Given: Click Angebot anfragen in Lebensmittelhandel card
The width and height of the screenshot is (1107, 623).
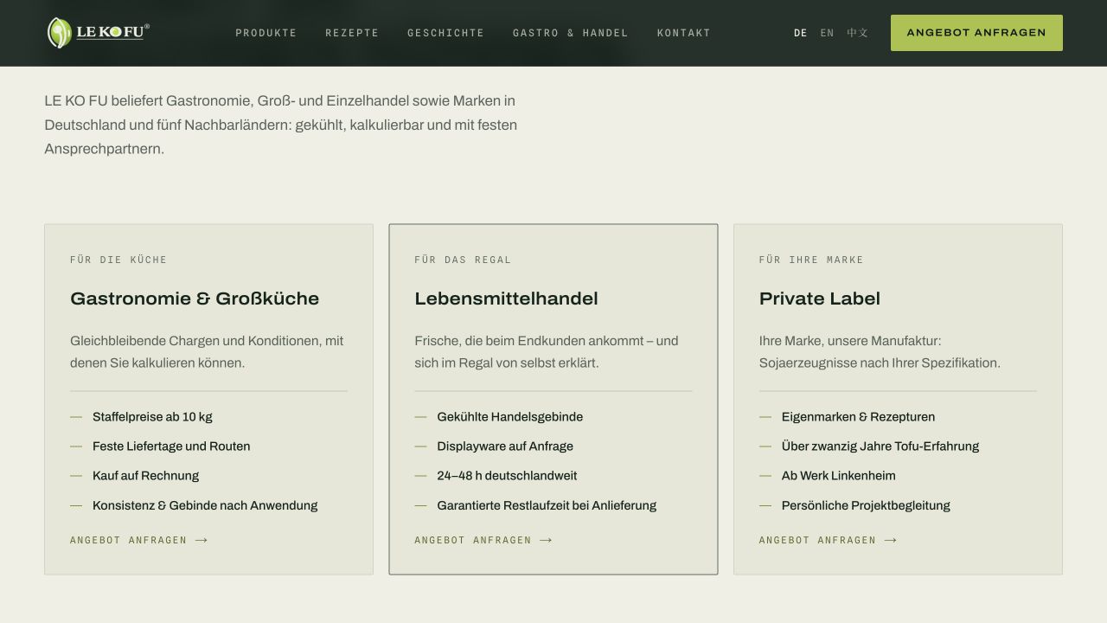Looking at the screenshot, I should coord(483,540).
